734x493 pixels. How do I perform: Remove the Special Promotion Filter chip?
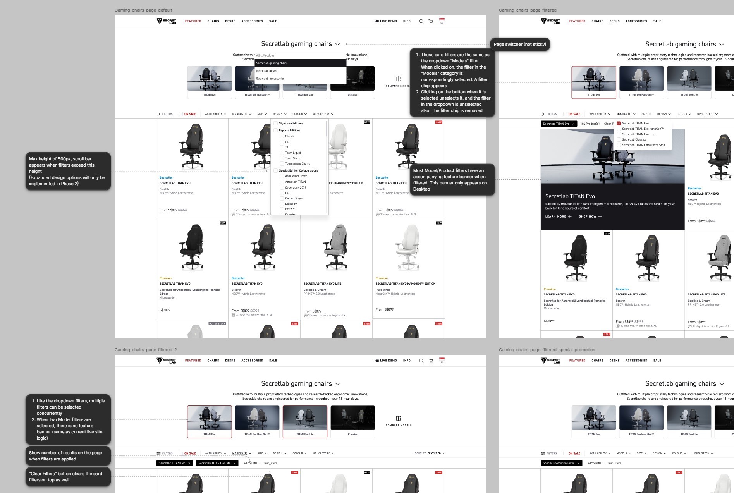[578, 463]
